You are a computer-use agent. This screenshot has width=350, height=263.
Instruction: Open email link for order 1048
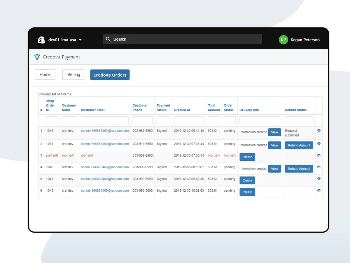click(105, 179)
